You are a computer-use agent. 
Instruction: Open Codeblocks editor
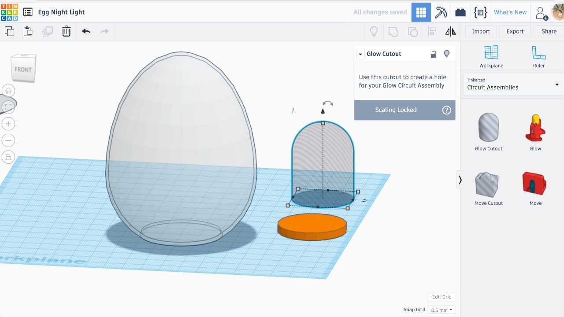pyautogui.click(x=480, y=12)
